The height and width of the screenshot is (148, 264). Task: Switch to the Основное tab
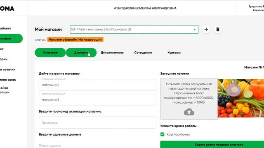[50, 53]
